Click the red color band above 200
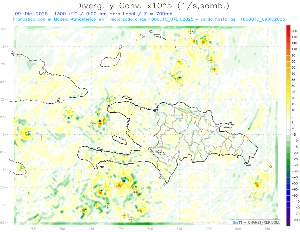The image size is (300, 232). coord(288,28)
